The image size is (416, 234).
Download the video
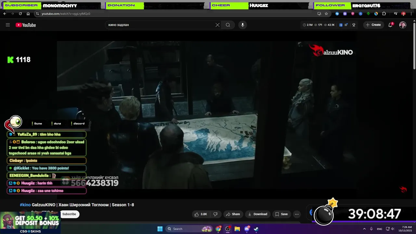click(257, 214)
